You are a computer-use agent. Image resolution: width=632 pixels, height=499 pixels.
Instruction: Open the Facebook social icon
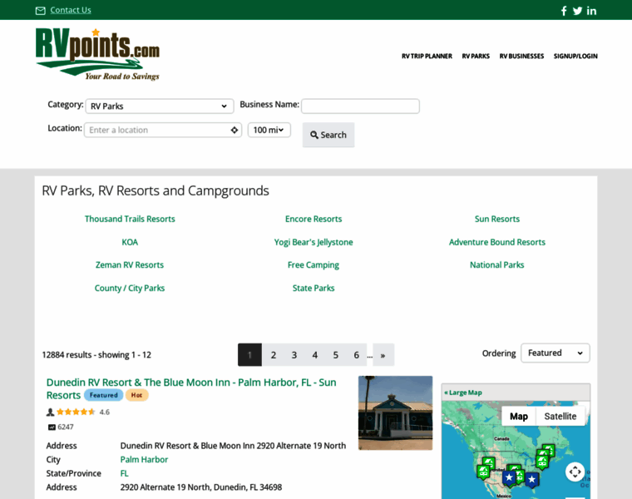564,11
